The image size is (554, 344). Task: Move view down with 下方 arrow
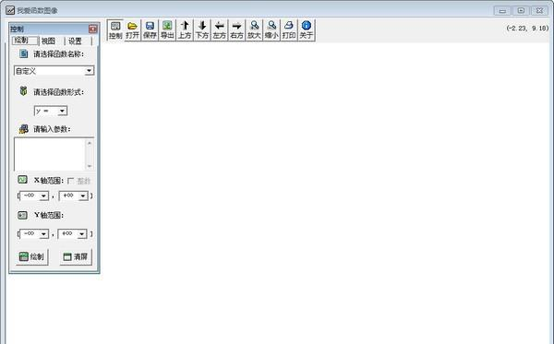pos(201,30)
